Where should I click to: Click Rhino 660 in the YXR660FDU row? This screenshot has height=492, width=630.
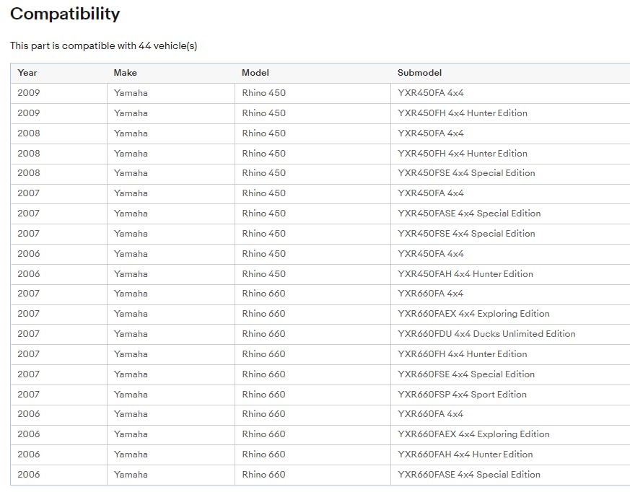point(263,334)
